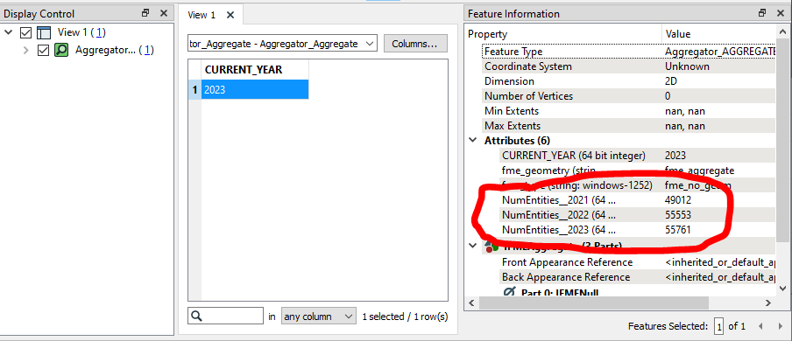The width and height of the screenshot is (792, 341).
Task: Click the value 55553
Action: [x=678, y=215]
